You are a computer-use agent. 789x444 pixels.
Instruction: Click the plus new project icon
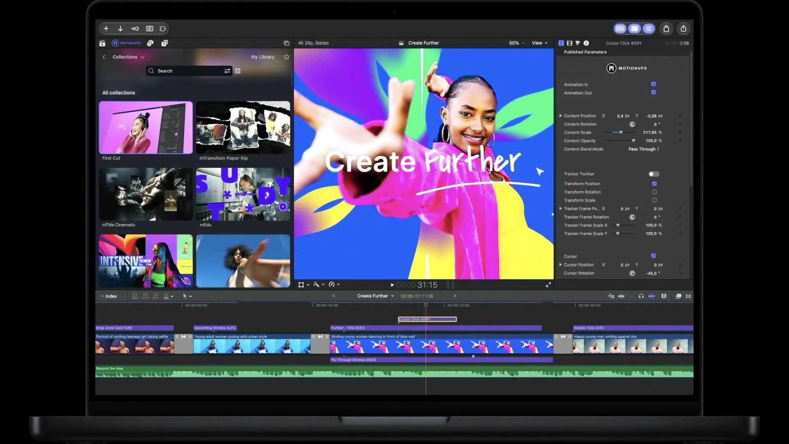(x=106, y=29)
